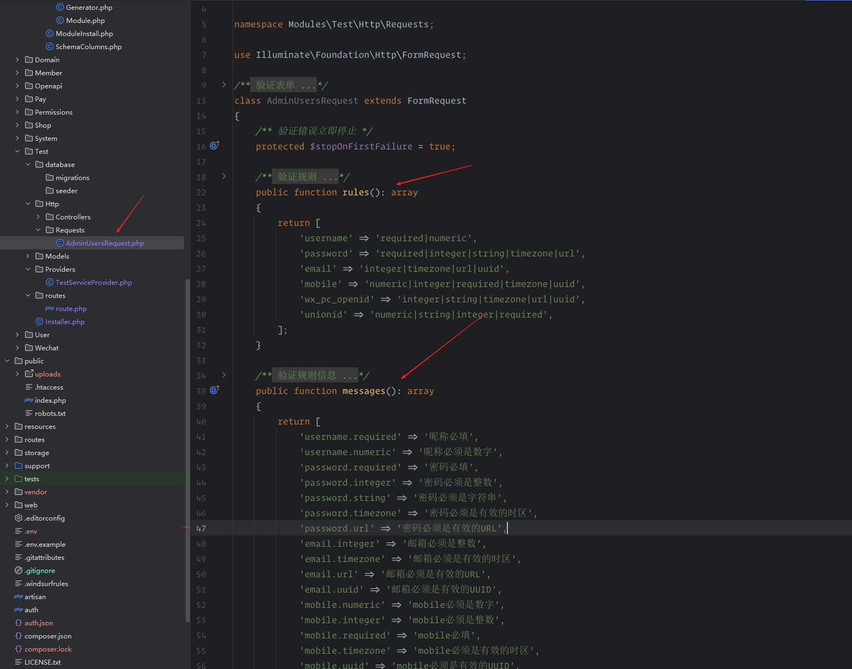
Task: Expand the Permissions folder
Action: click(17, 112)
